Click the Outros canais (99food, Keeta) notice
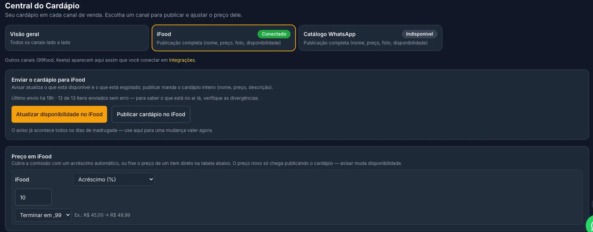This screenshot has width=593, height=232. [x=100, y=60]
